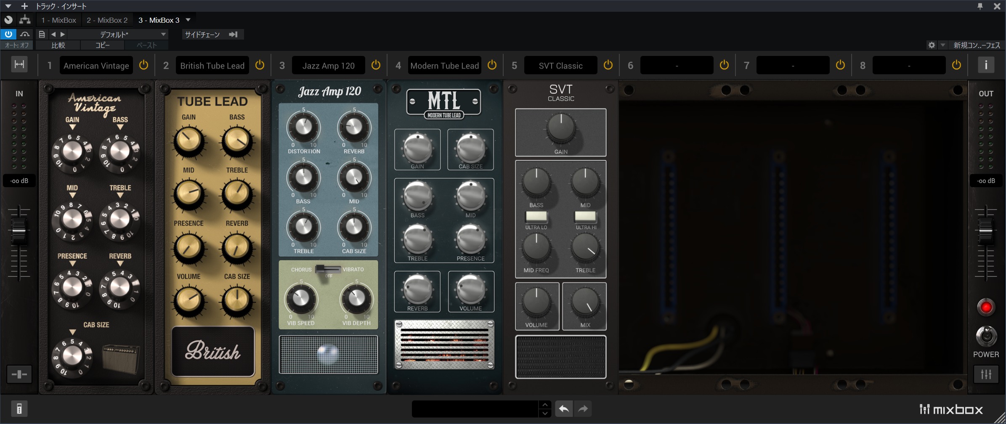Viewport: 1006px width, 424px height.
Task: Flip the main POWER toggle switch
Action: point(986,336)
